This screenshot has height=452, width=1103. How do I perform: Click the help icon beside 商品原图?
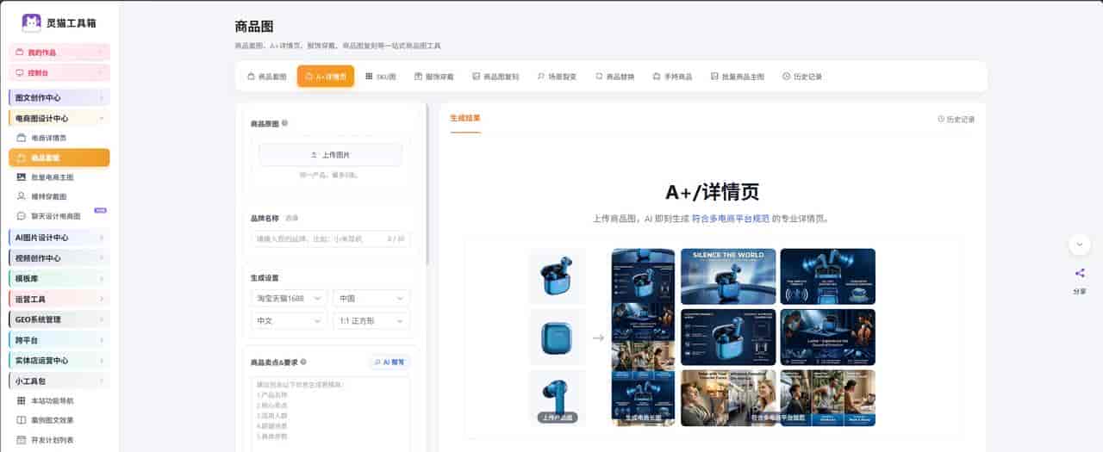pos(284,123)
